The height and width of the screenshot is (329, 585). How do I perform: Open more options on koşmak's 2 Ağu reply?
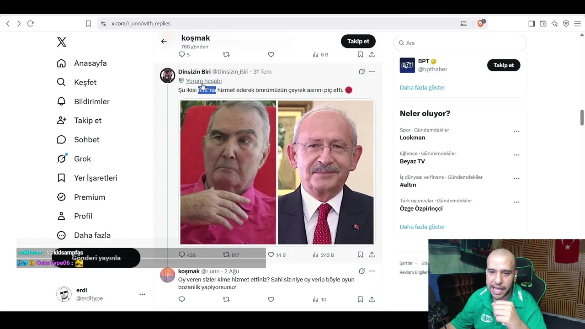coord(372,271)
